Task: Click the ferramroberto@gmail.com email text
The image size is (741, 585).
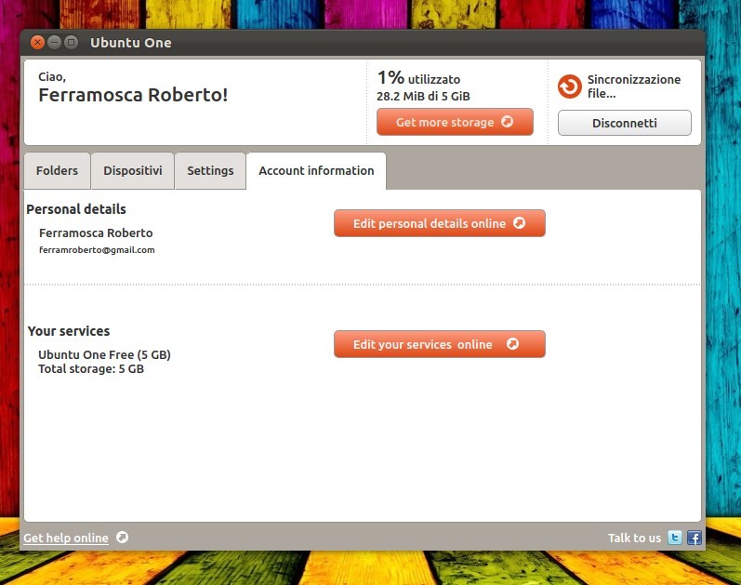Action: click(x=97, y=249)
